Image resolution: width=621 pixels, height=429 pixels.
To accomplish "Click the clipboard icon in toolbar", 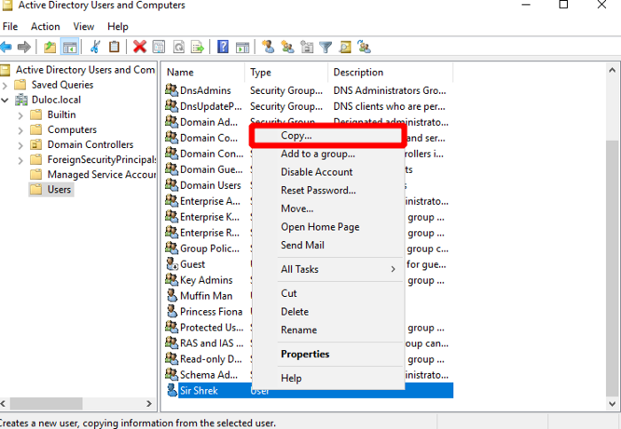I will (114, 47).
